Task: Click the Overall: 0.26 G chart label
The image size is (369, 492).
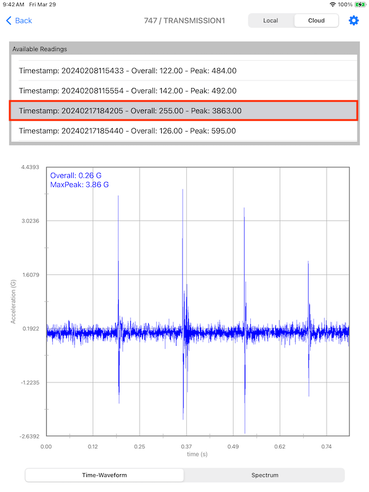Action: [76, 175]
